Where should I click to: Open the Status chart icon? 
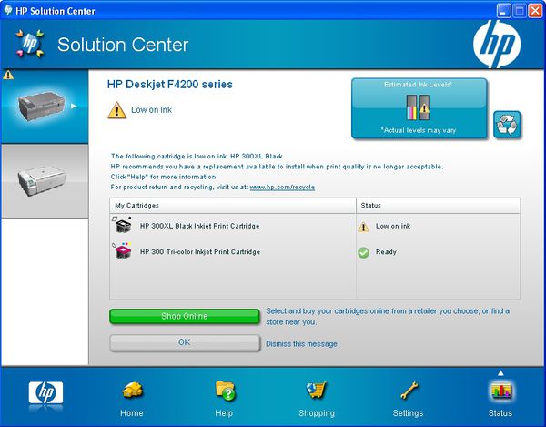[501, 391]
